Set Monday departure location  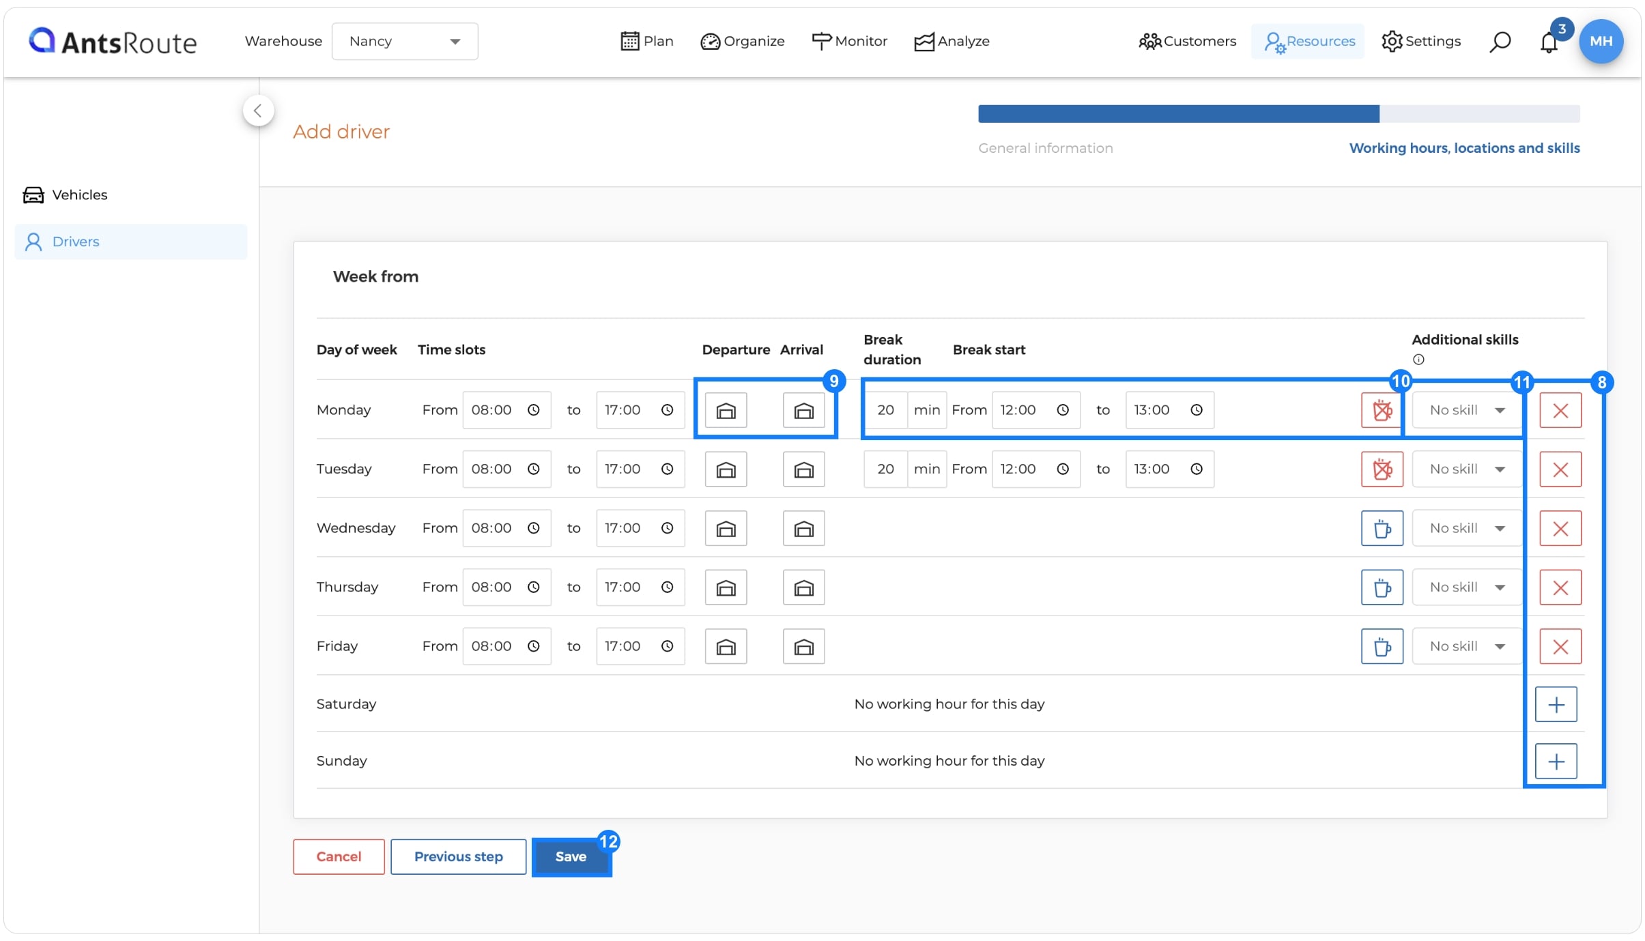726,410
